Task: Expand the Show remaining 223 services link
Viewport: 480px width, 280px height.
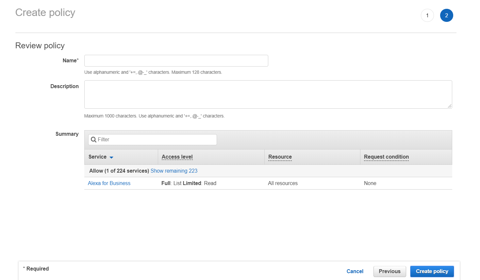Action: (174, 171)
